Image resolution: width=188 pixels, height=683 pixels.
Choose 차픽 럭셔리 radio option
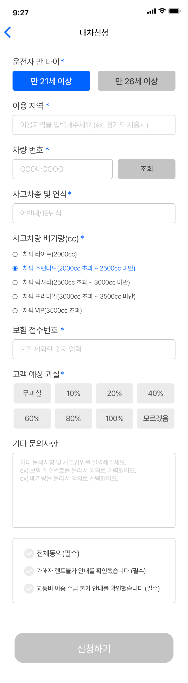pos(15,283)
